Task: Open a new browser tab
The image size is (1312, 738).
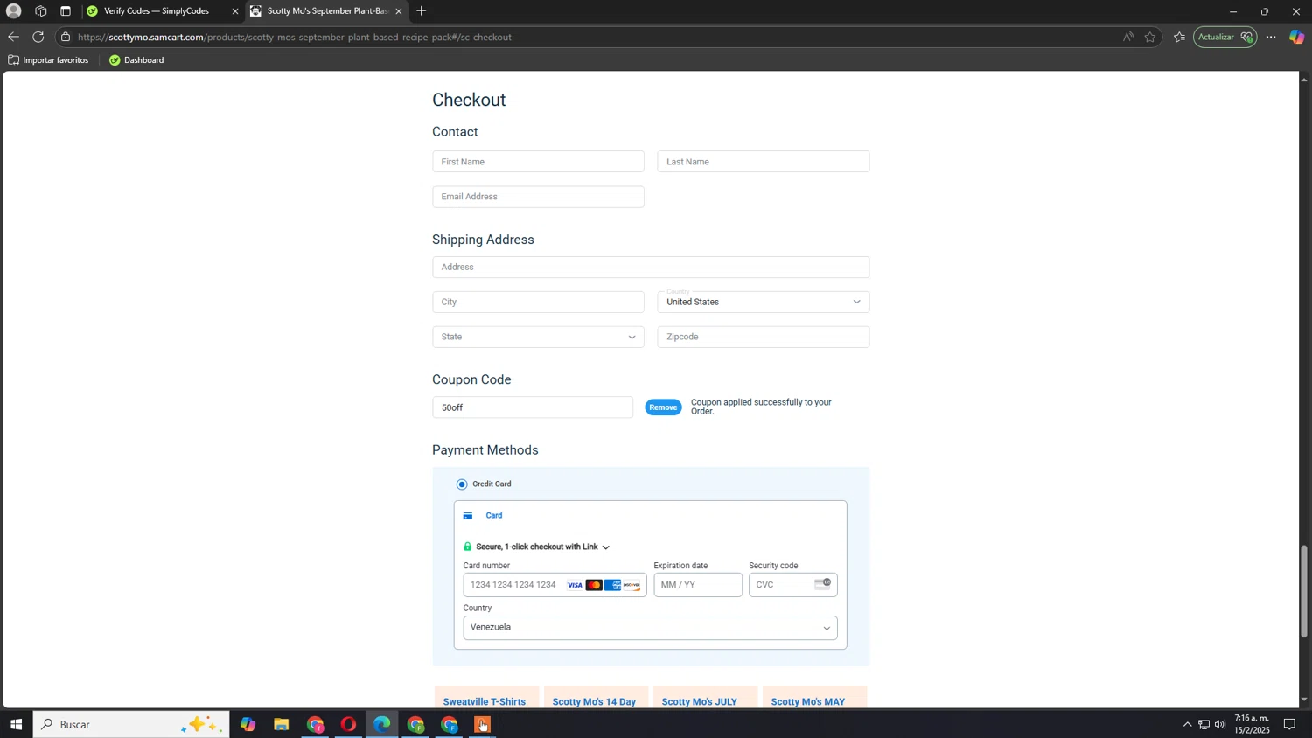Action: pos(422,11)
